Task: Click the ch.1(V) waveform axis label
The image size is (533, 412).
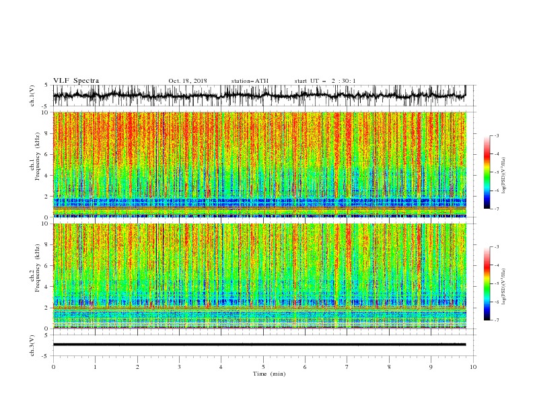Action: [x=32, y=96]
